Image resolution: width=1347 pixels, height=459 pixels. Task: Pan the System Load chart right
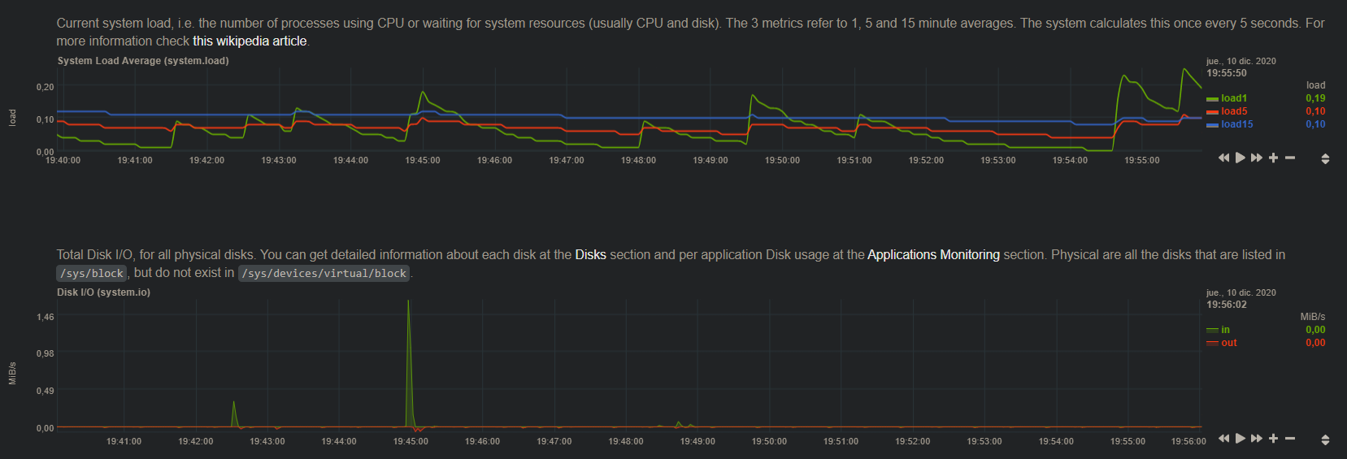[1257, 158]
